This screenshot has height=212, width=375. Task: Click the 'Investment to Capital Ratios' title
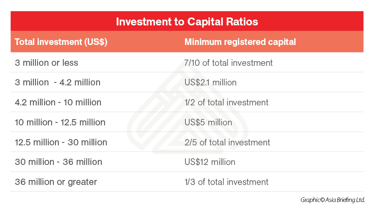187,22
